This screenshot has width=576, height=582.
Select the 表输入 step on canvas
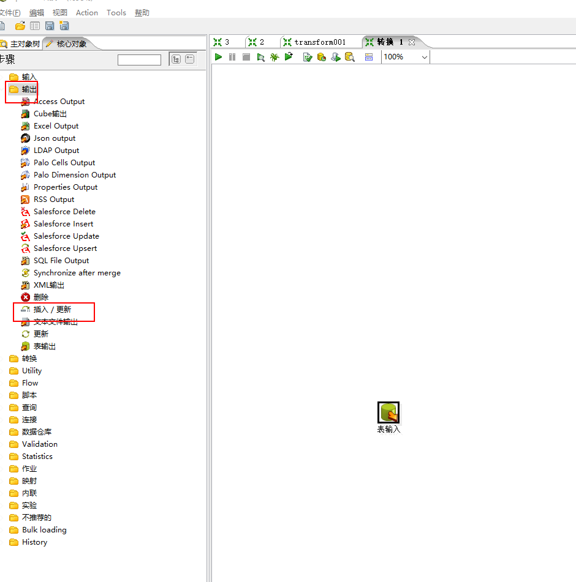pos(388,412)
